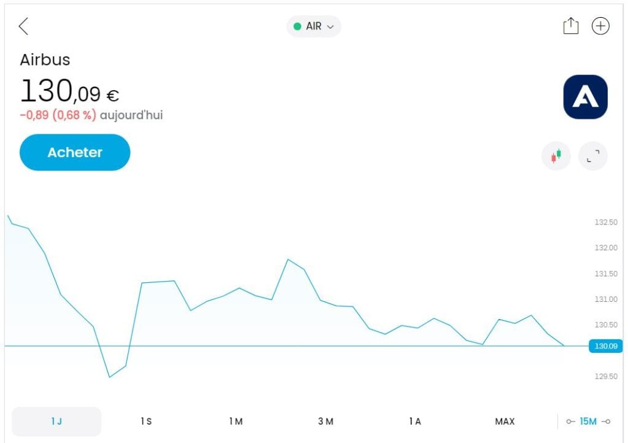Click the plus icon to add to watchlist
Screen dimensions: 628x443
(600, 26)
